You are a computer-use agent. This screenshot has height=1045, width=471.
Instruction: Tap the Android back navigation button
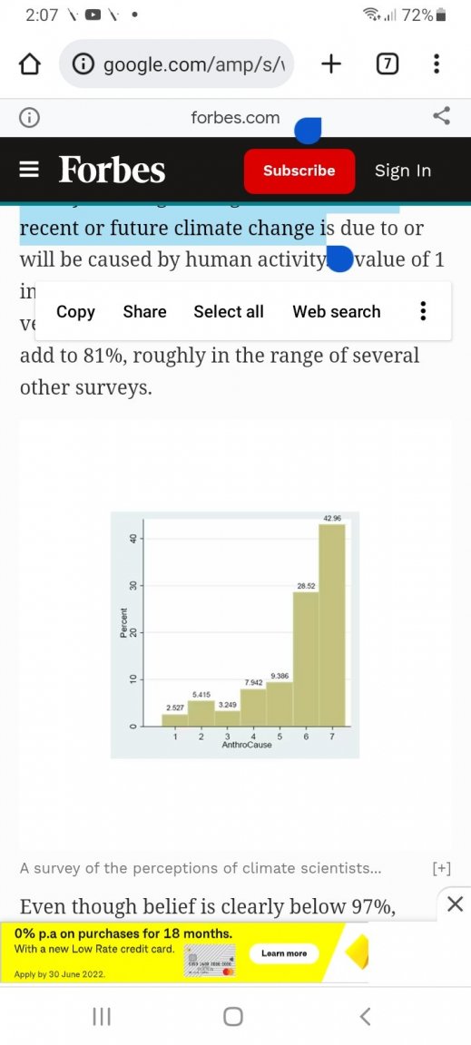click(364, 1016)
